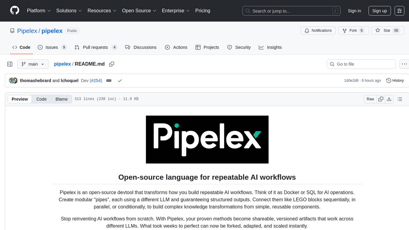Switch to the Projects tab
Viewport: 409px width, 230px height.
pyautogui.click(x=207, y=47)
